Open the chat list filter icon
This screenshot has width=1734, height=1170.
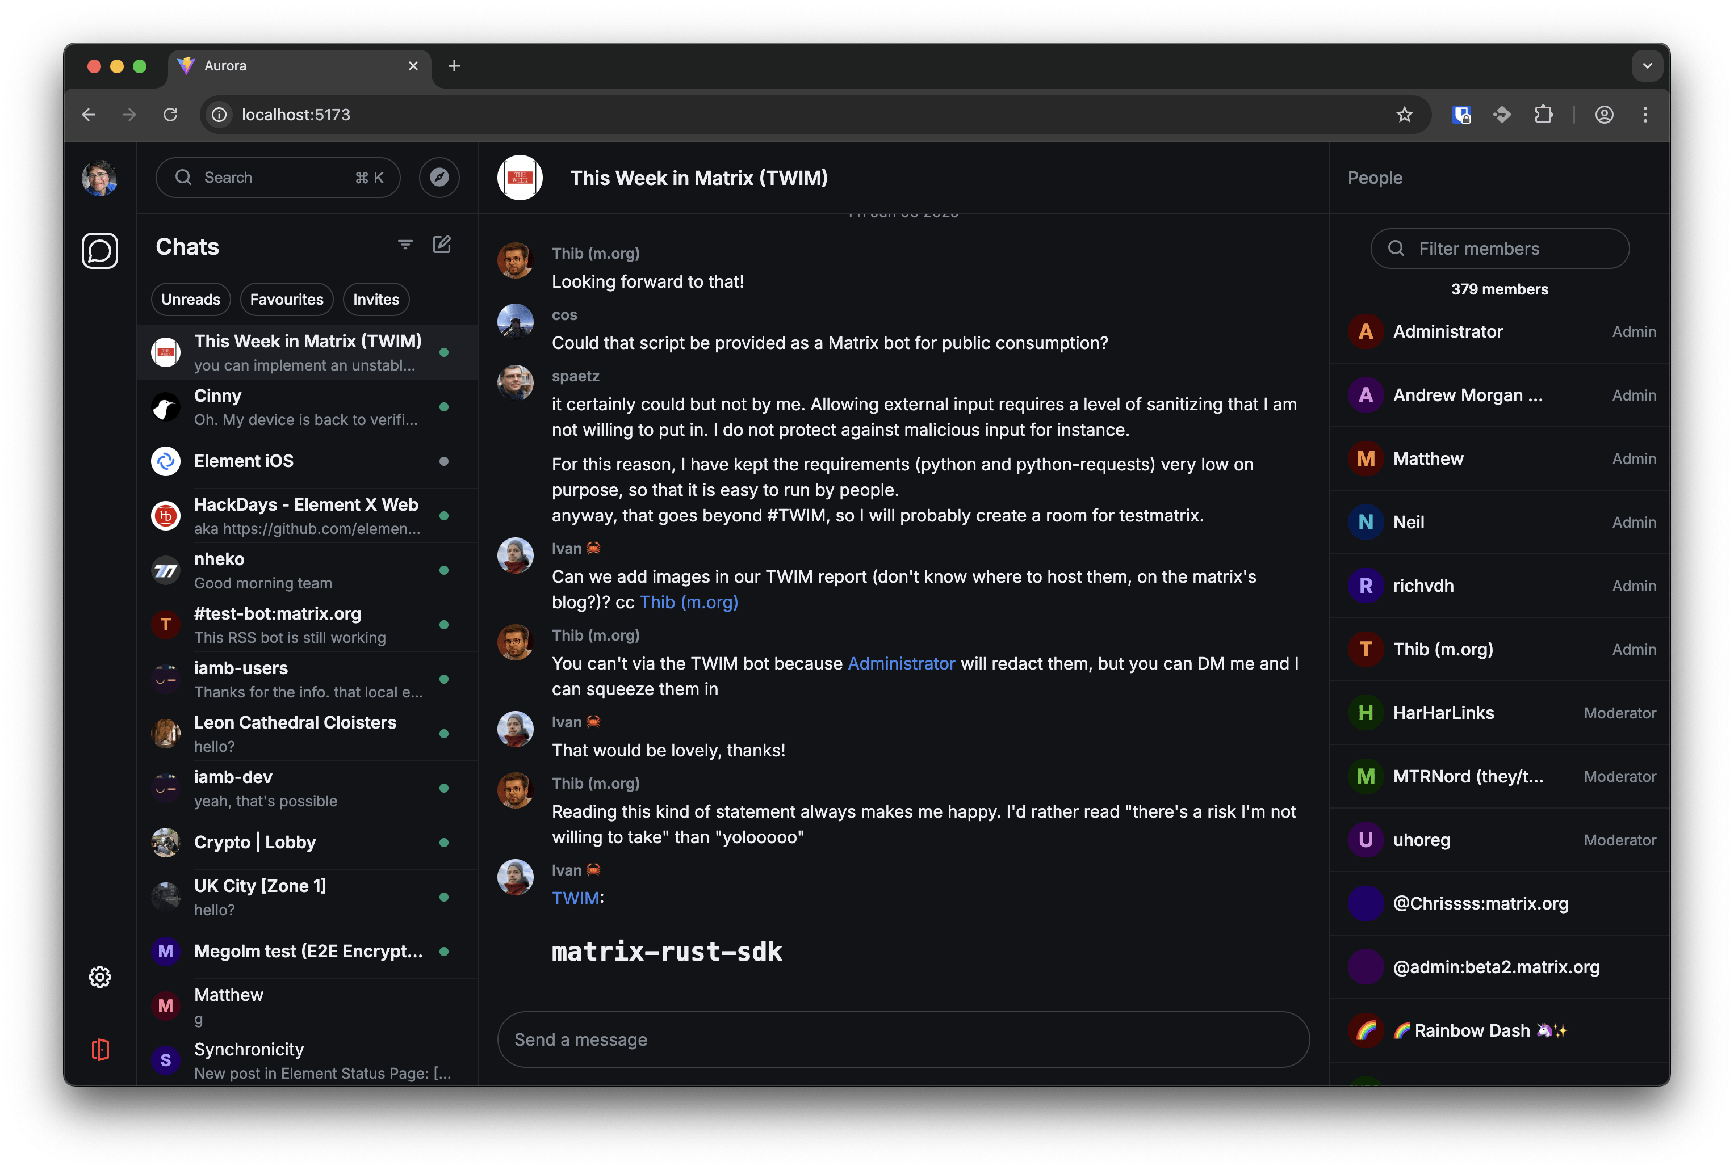[405, 245]
